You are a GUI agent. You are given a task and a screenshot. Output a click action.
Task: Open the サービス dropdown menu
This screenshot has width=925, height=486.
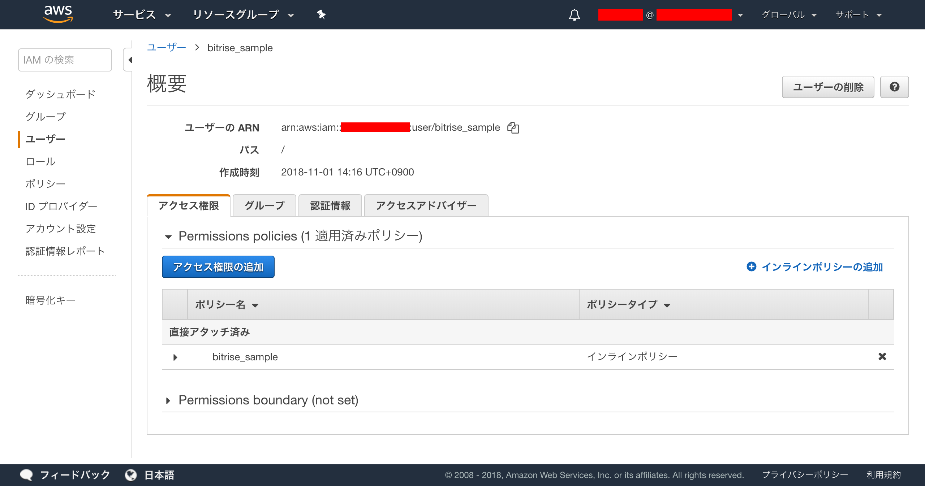pyautogui.click(x=142, y=14)
